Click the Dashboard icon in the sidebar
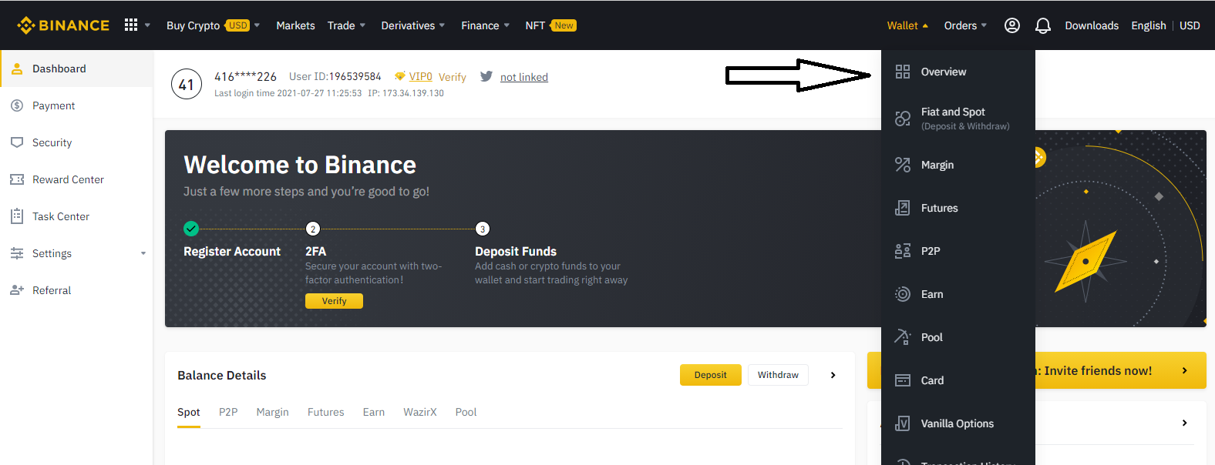This screenshot has height=465, width=1215. point(17,69)
